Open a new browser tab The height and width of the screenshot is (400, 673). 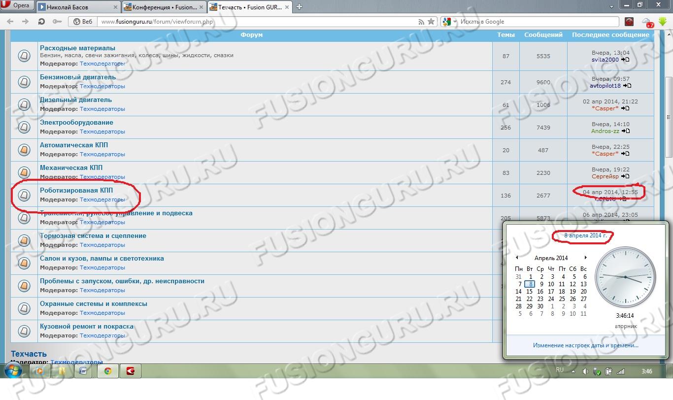coord(299,7)
